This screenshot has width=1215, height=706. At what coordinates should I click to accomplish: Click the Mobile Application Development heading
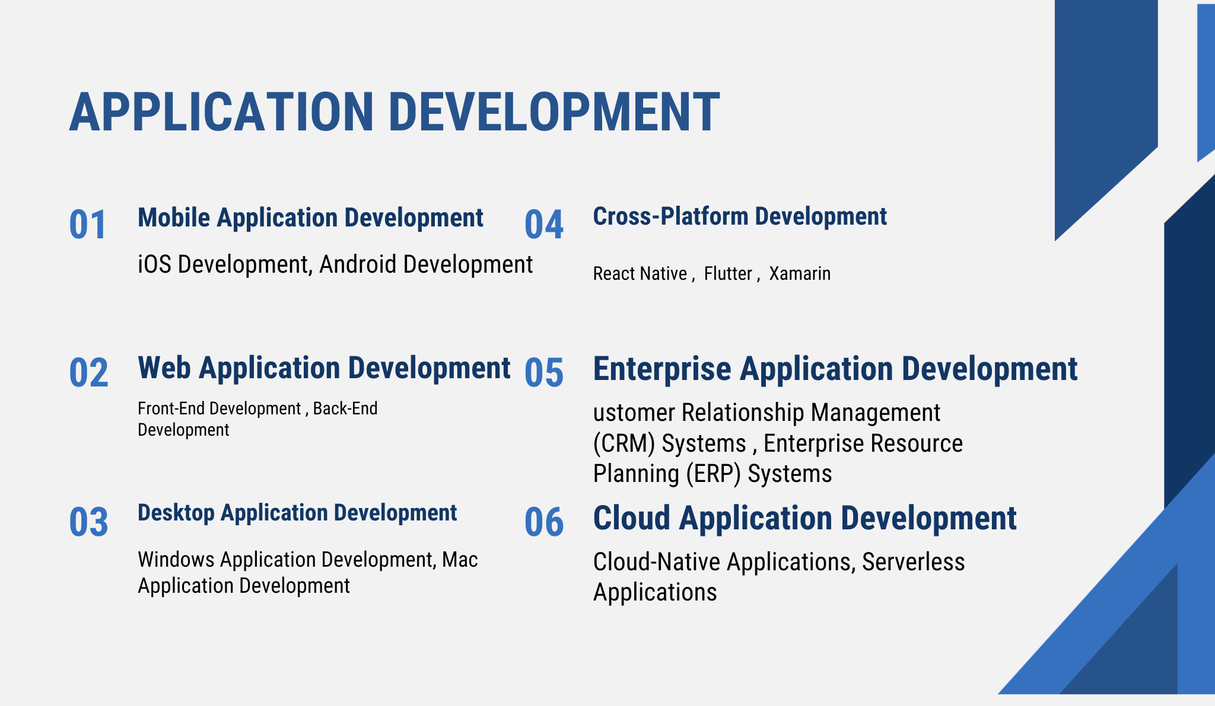coord(310,218)
